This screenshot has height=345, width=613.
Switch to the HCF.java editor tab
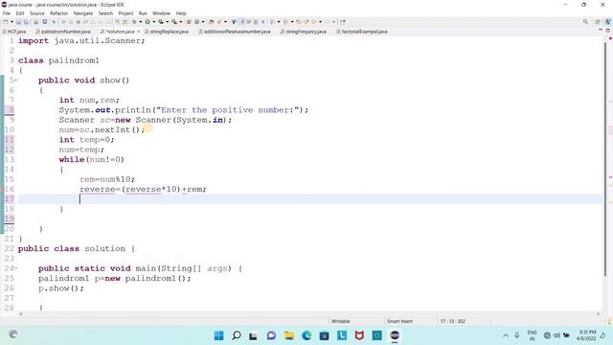15,32
